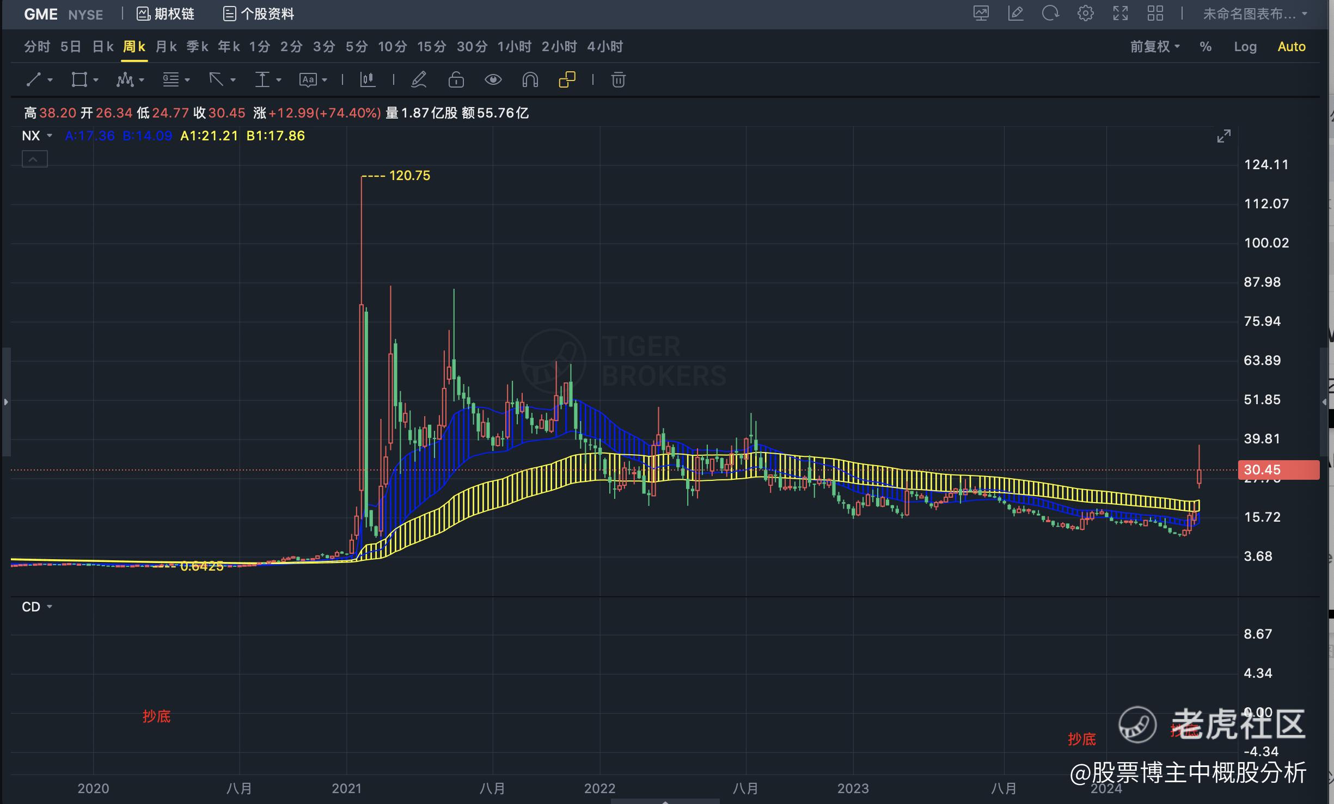Switch to 日k daily chart tab
The width and height of the screenshot is (1334, 804).
102,47
